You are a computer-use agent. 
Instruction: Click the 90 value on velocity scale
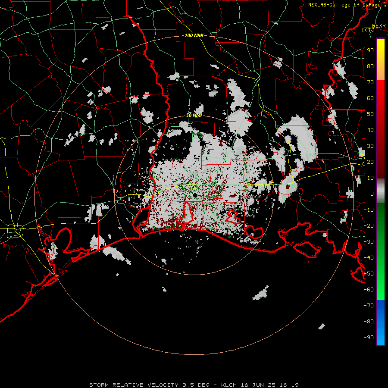pos(370,50)
